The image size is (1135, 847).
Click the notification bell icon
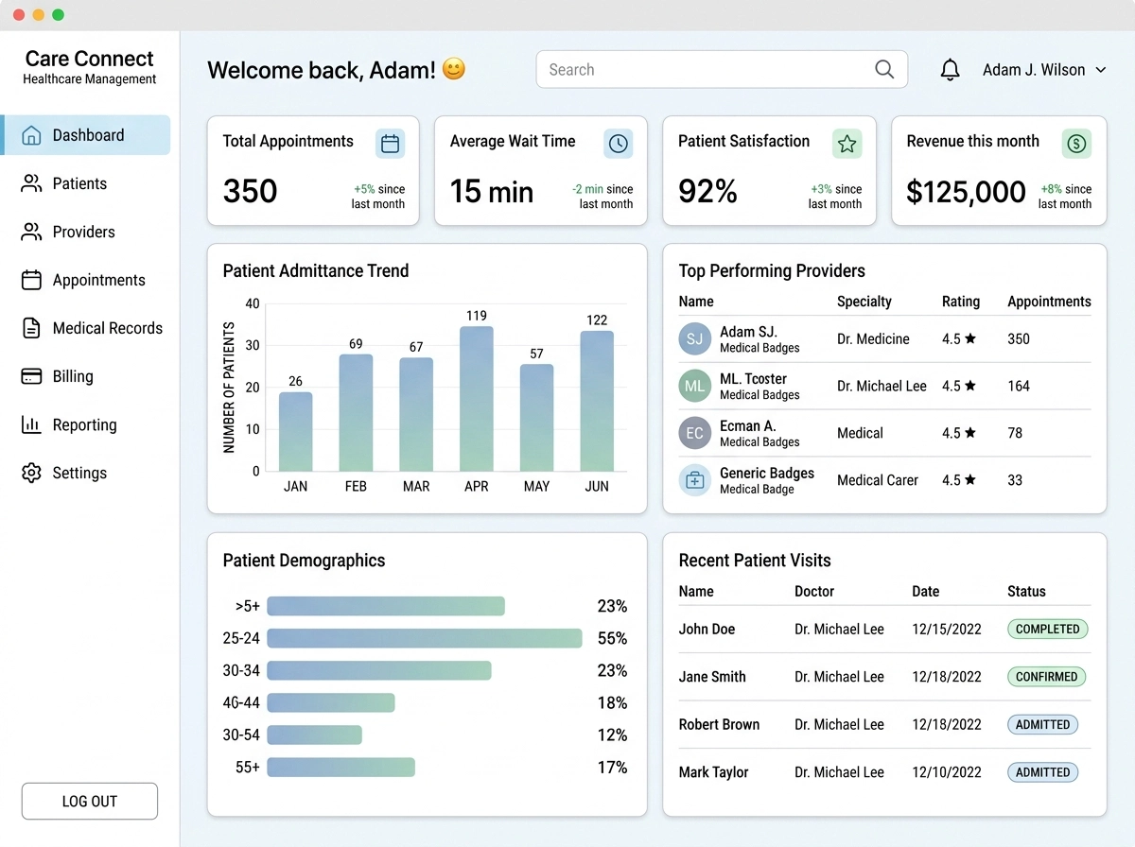[x=950, y=70]
